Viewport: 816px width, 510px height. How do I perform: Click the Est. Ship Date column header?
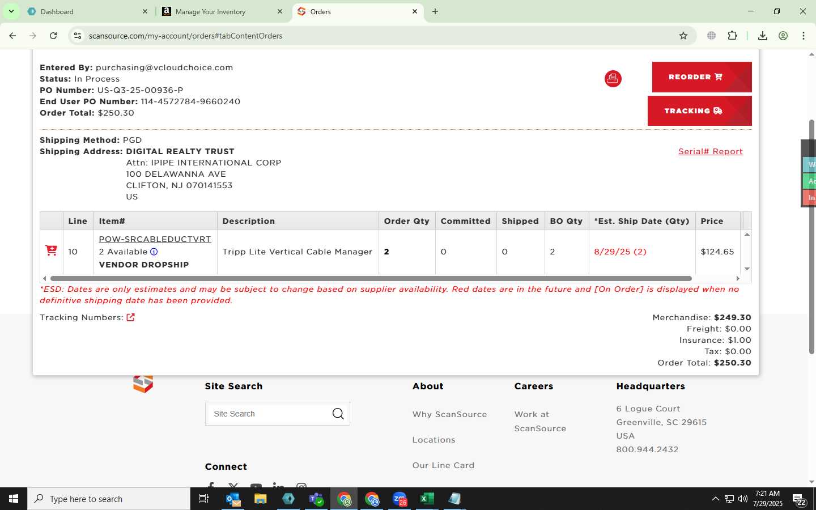pyautogui.click(x=641, y=221)
